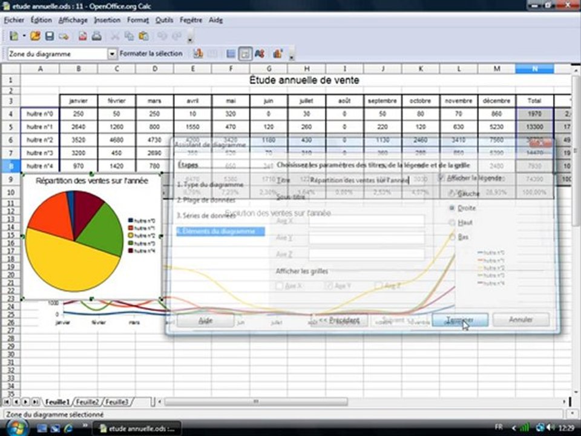
Task: Click the greyed chart data table icon
Action: pyautogui.click(x=212, y=54)
